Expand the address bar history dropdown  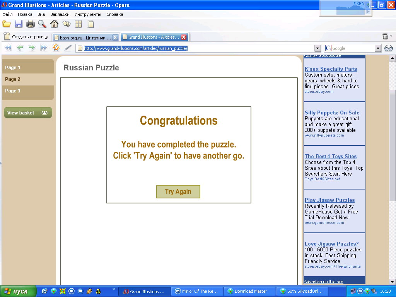pyautogui.click(x=317, y=48)
